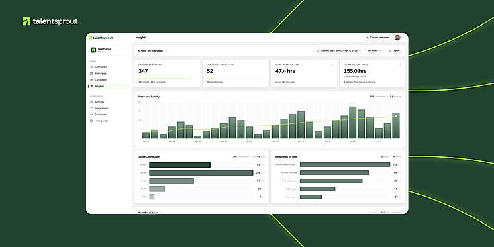494x247 pixels.
Task: Click the Candidates Shortlisted progress bar
Action: click(211, 79)
